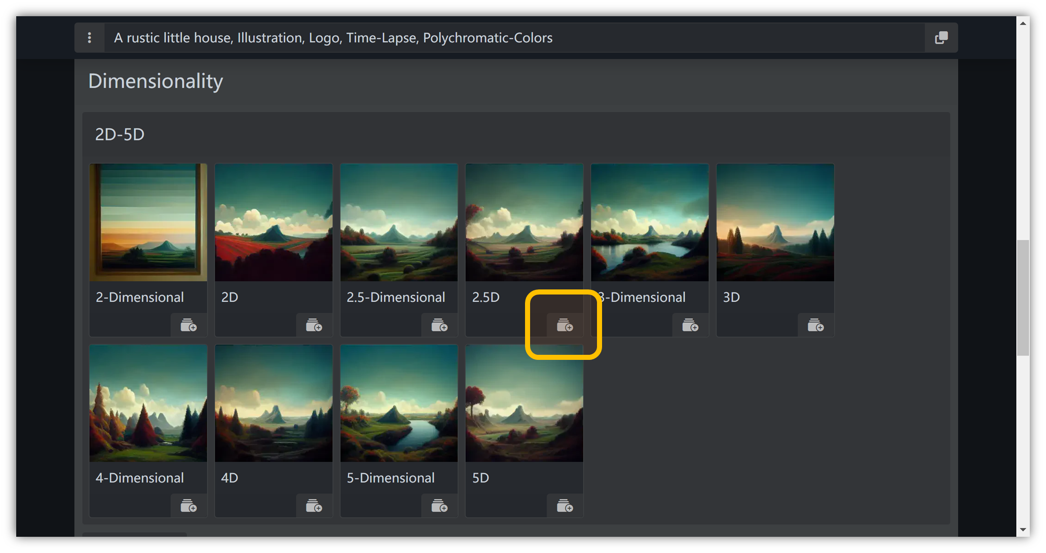Add 2.5D style using its icon

coord(565,325)
